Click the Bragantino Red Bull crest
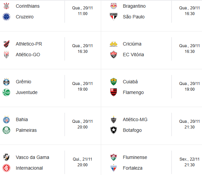This screenshot has height=175, width=202. [114, 6]
